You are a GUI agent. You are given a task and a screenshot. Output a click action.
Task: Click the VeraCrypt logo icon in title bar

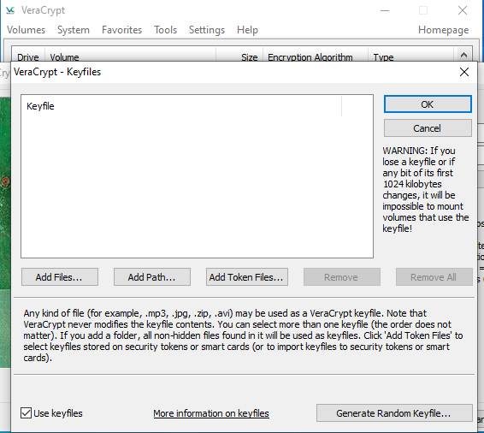pyautogui.click(x=10, y=10)
